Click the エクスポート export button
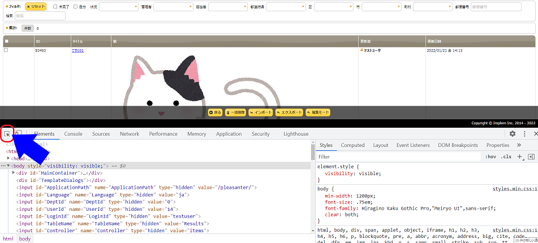The height and width of the screenshot is (243, 538). [x=289, y=112]
